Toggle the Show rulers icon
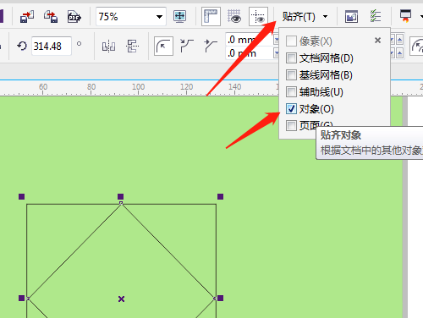This screenshot has height=318, width=423. (x=211, y=17)
